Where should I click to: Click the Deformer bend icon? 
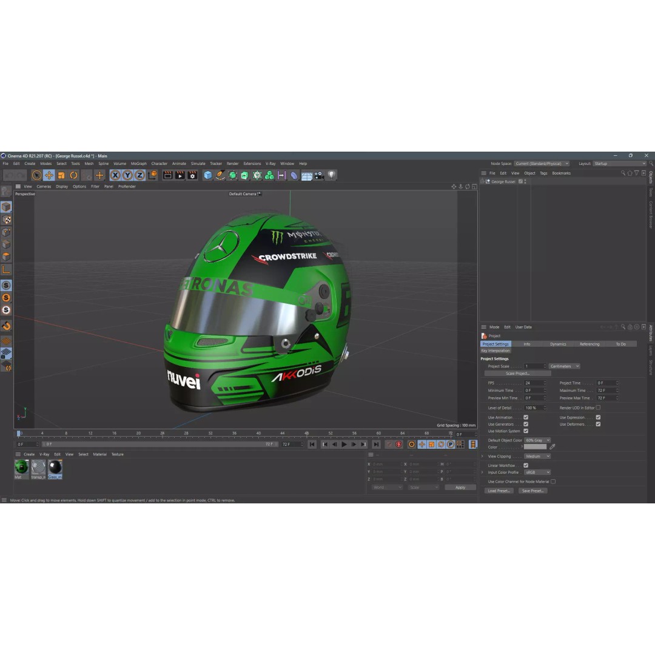(x=294, y=175)
